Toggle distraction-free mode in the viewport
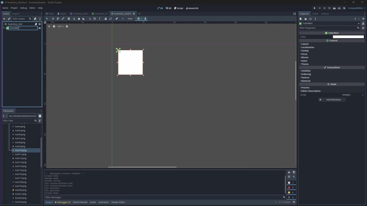367x206 pixels. click(x=294, y=14)
